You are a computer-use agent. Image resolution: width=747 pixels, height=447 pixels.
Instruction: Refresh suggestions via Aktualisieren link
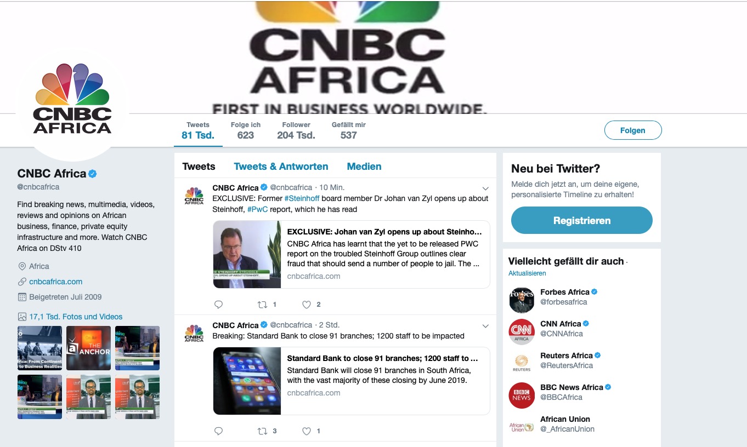[x=527, y=273]
